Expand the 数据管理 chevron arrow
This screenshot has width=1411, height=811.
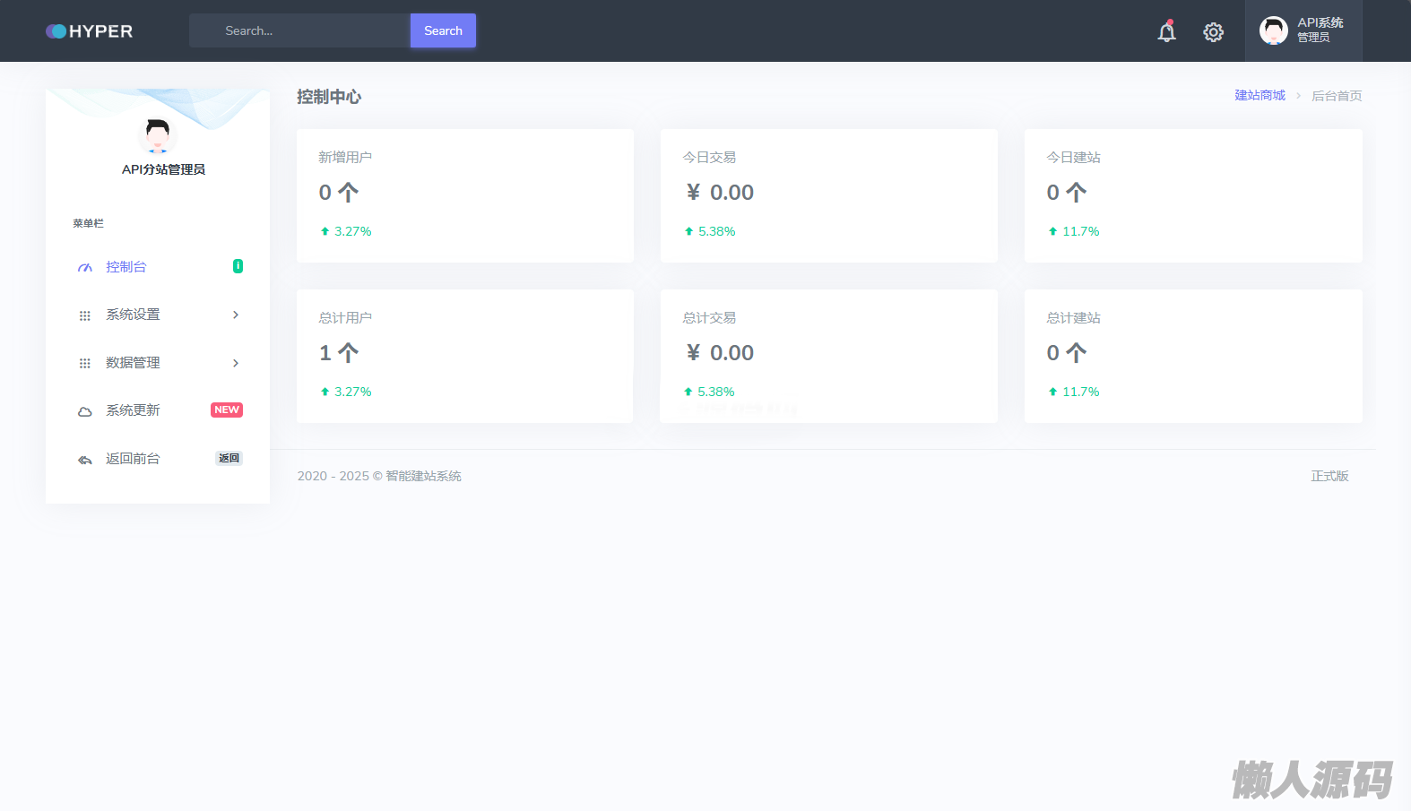pos(236,364)
